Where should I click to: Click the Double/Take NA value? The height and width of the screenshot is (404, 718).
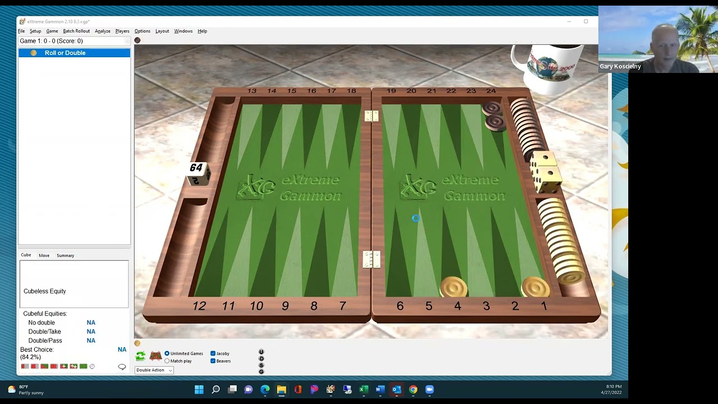pyautogui.click(x=91, y=332)
